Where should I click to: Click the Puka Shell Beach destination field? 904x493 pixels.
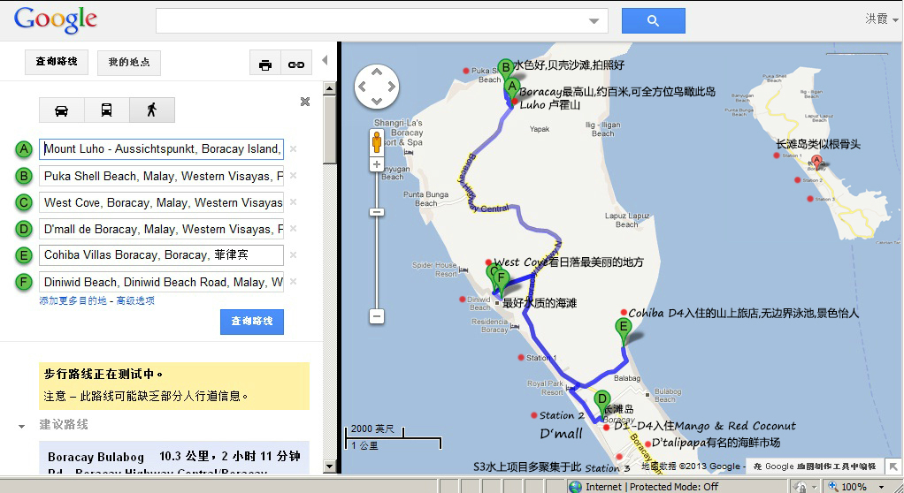(163, 176)
